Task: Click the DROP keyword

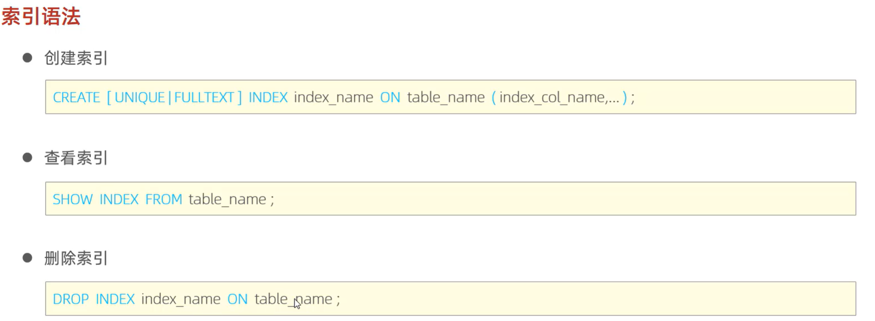Action: tap(70, 299)
